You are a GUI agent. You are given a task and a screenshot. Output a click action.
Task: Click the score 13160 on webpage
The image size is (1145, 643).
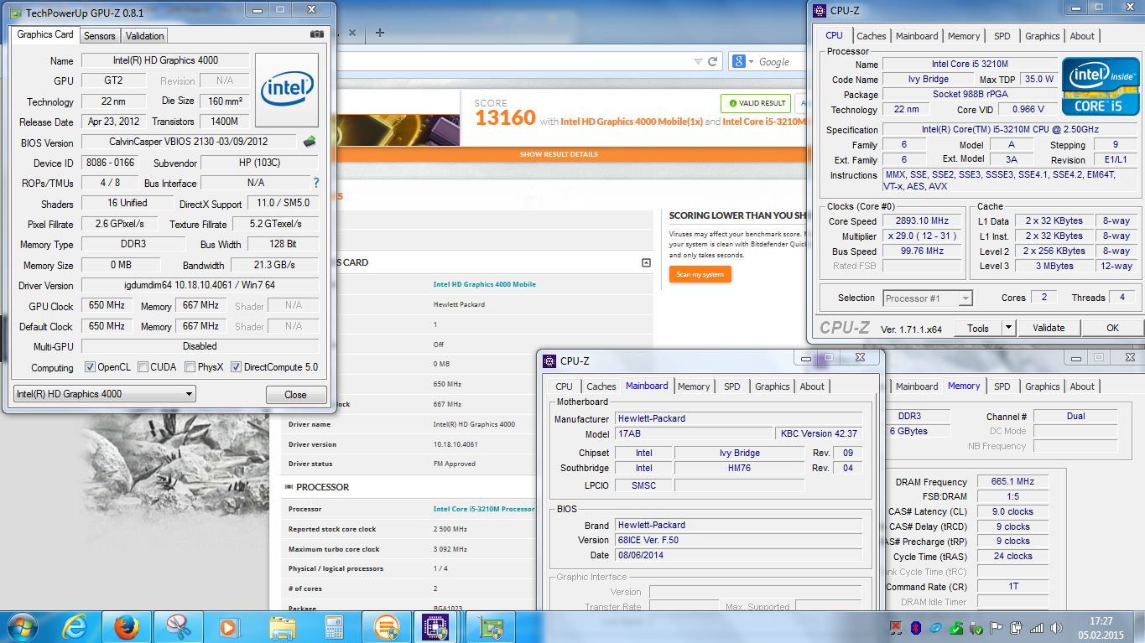tap(505, 118)
